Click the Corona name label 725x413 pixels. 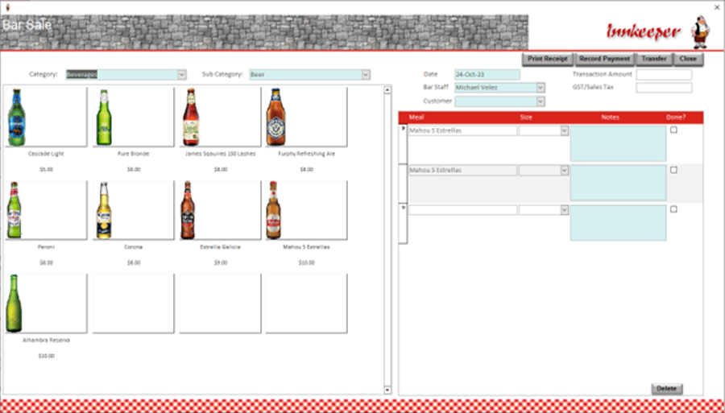pos(133,247)
